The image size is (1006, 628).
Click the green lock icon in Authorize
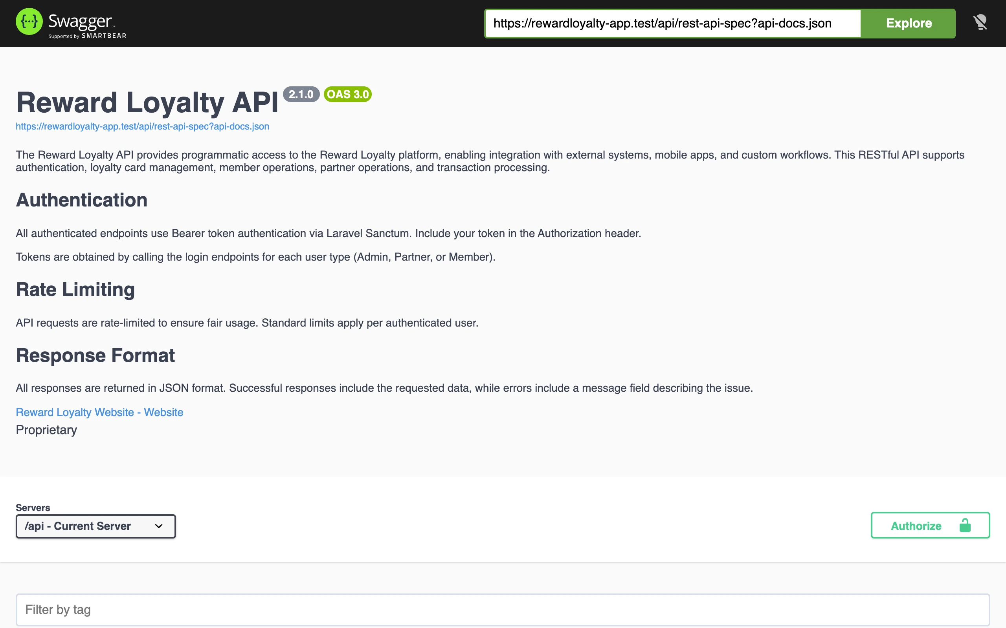tap(965, 526)
